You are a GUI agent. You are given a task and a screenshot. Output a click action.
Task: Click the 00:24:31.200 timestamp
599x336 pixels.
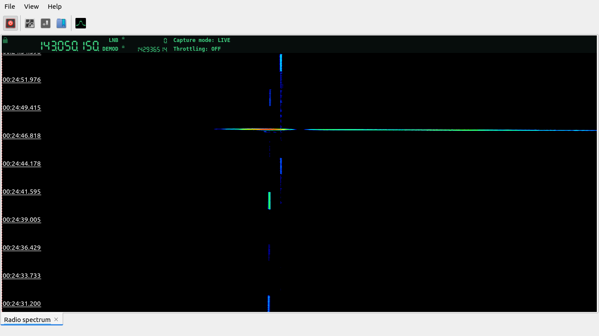(x=21, y=304)
